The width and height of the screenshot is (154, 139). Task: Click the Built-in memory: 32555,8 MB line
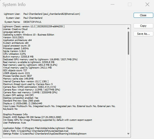point(18,57)
